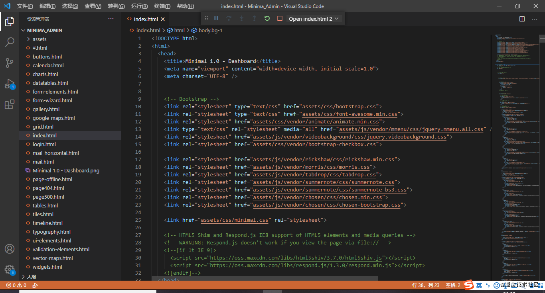Restart the debug session
The image size is (545, 293).
point(267,18)
